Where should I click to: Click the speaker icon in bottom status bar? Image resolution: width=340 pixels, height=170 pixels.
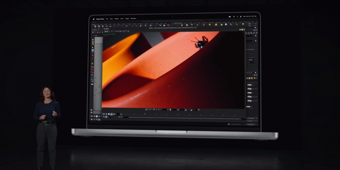tap(229, 124)
